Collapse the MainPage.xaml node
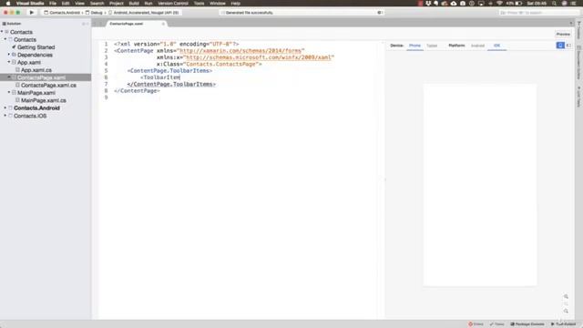This screenshot has height=328, width=583. tap(9, 92)
